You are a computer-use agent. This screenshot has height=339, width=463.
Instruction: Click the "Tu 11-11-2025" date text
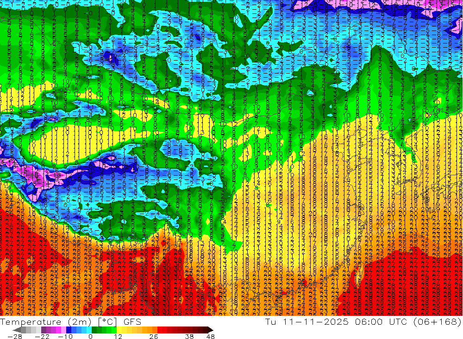[x=307, y=322]
